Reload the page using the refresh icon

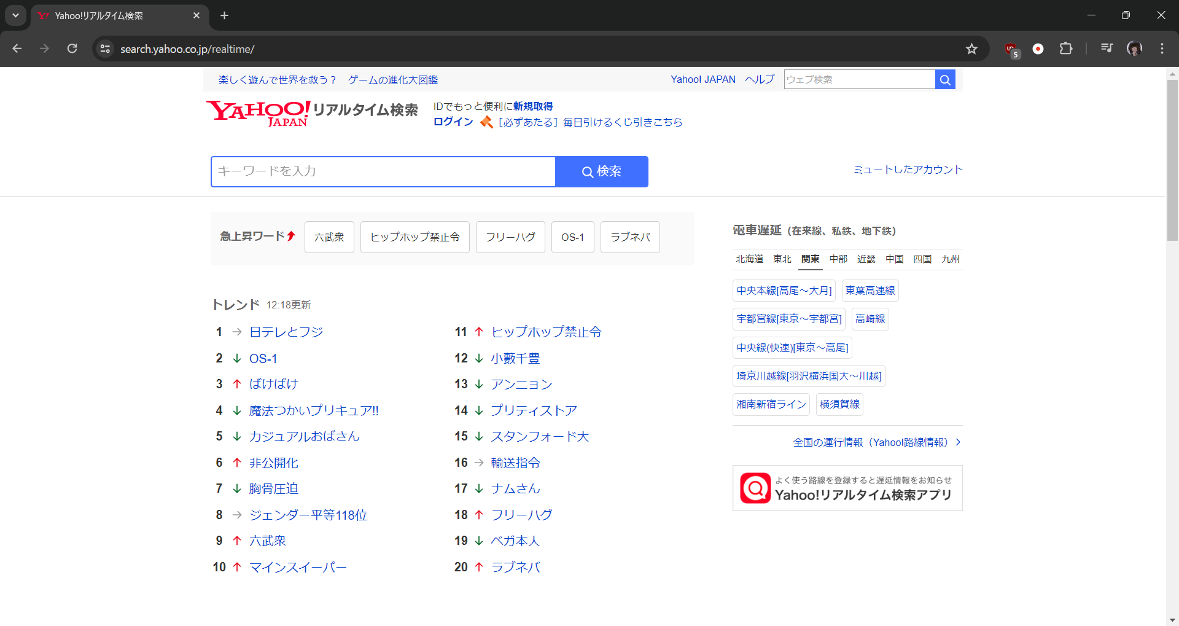click(x=72, y=49)
